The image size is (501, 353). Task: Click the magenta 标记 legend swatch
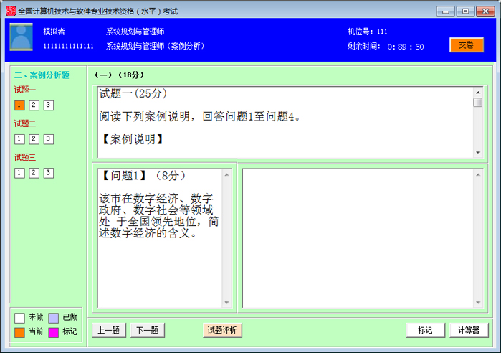(54, 331)
